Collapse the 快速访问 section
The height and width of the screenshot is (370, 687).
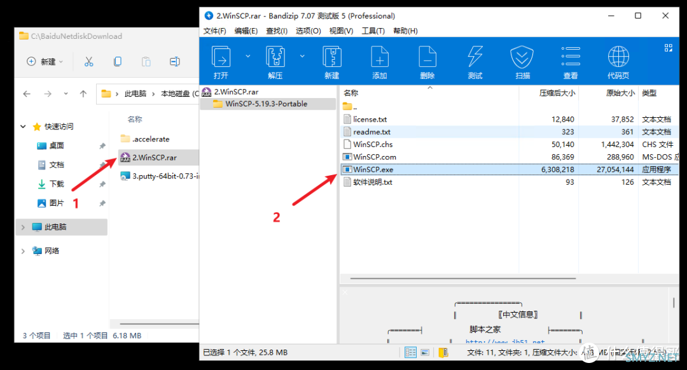coord(24,127)
